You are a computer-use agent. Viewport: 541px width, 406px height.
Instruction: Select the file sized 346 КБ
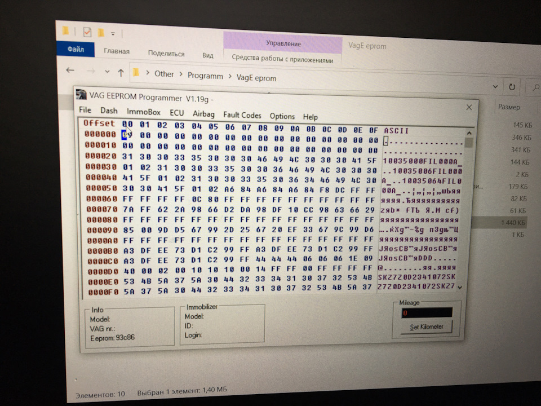[x=521, y=138]
